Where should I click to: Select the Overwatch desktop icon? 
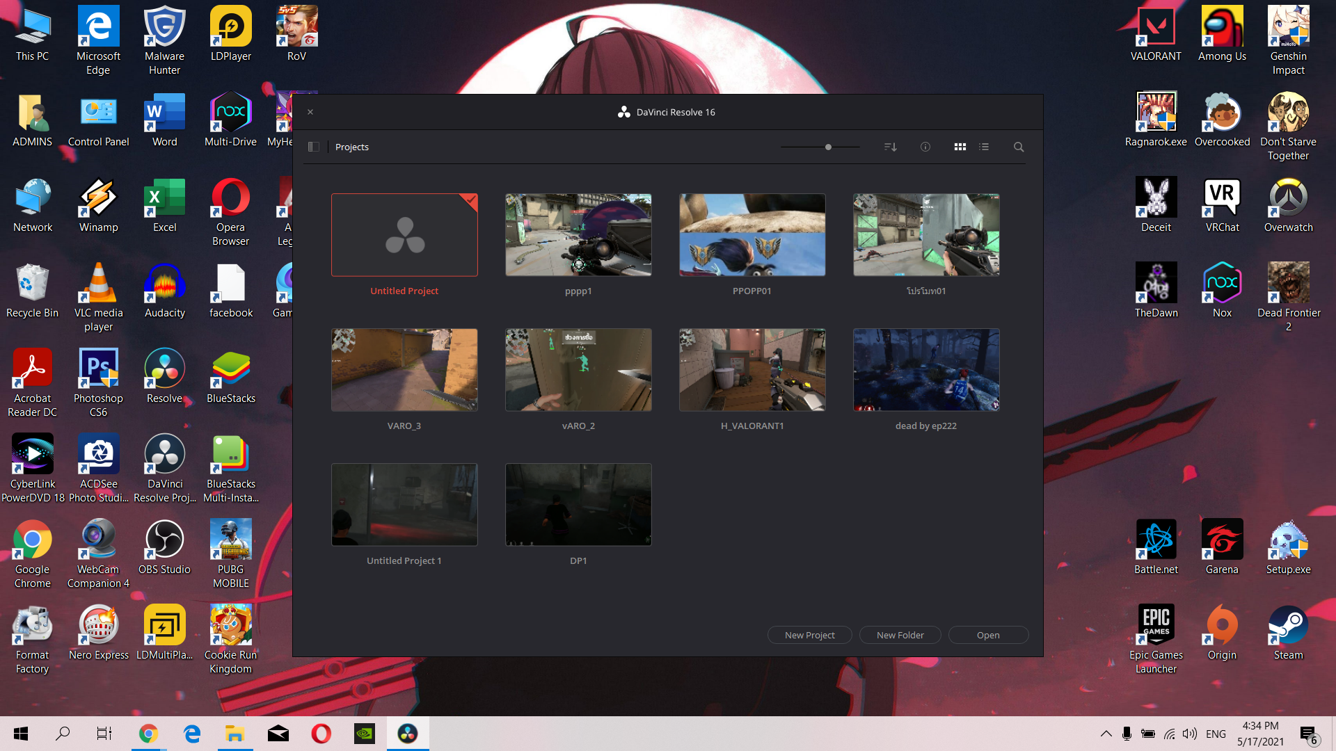(1289, 205)
